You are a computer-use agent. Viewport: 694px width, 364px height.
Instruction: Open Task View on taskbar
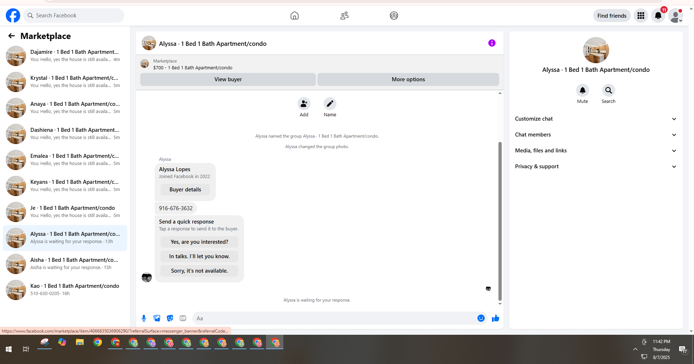[26, 349]
